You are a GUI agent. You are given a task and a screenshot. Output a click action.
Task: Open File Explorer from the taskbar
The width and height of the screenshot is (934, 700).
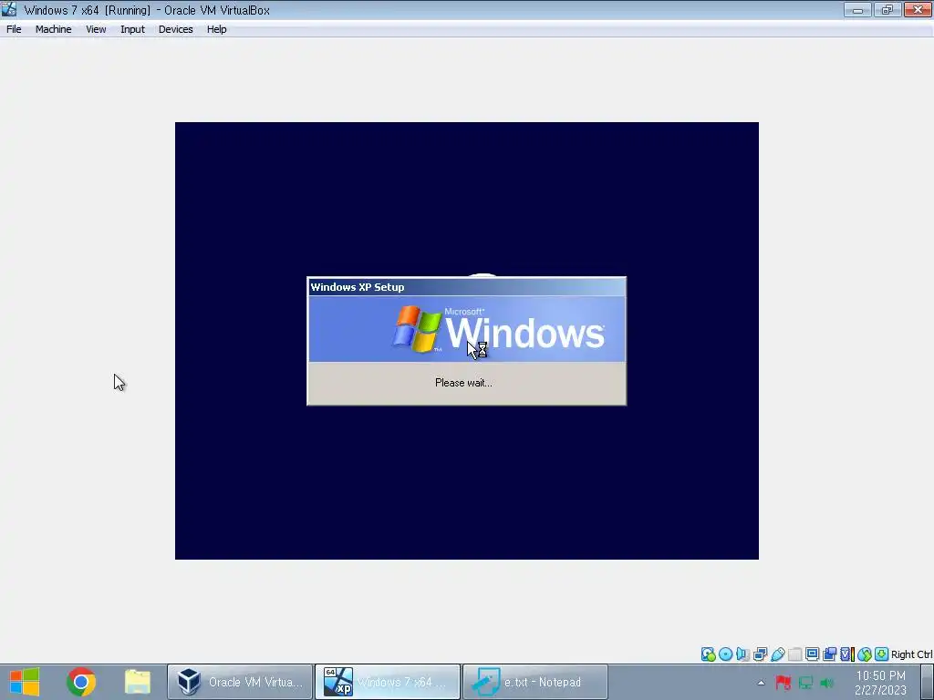pyautogui.click(x=138, y=682)
